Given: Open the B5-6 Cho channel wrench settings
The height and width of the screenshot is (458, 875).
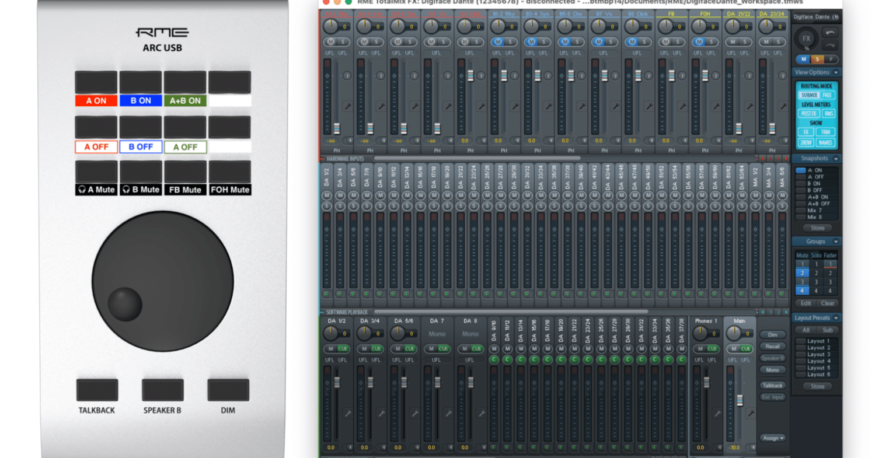Looking at the screenshot, I should pyautogui.click(x=581, y=106).
